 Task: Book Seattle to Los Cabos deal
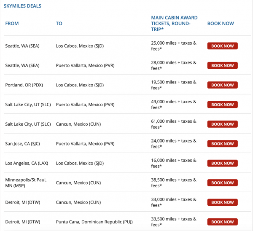point(222,46)
